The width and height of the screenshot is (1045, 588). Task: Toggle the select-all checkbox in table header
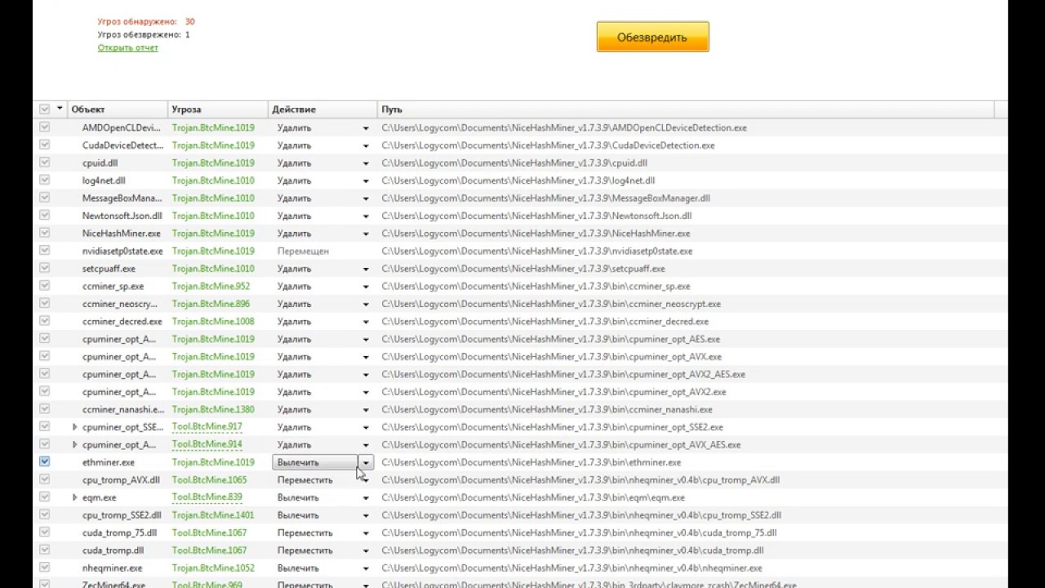[44, 109]
